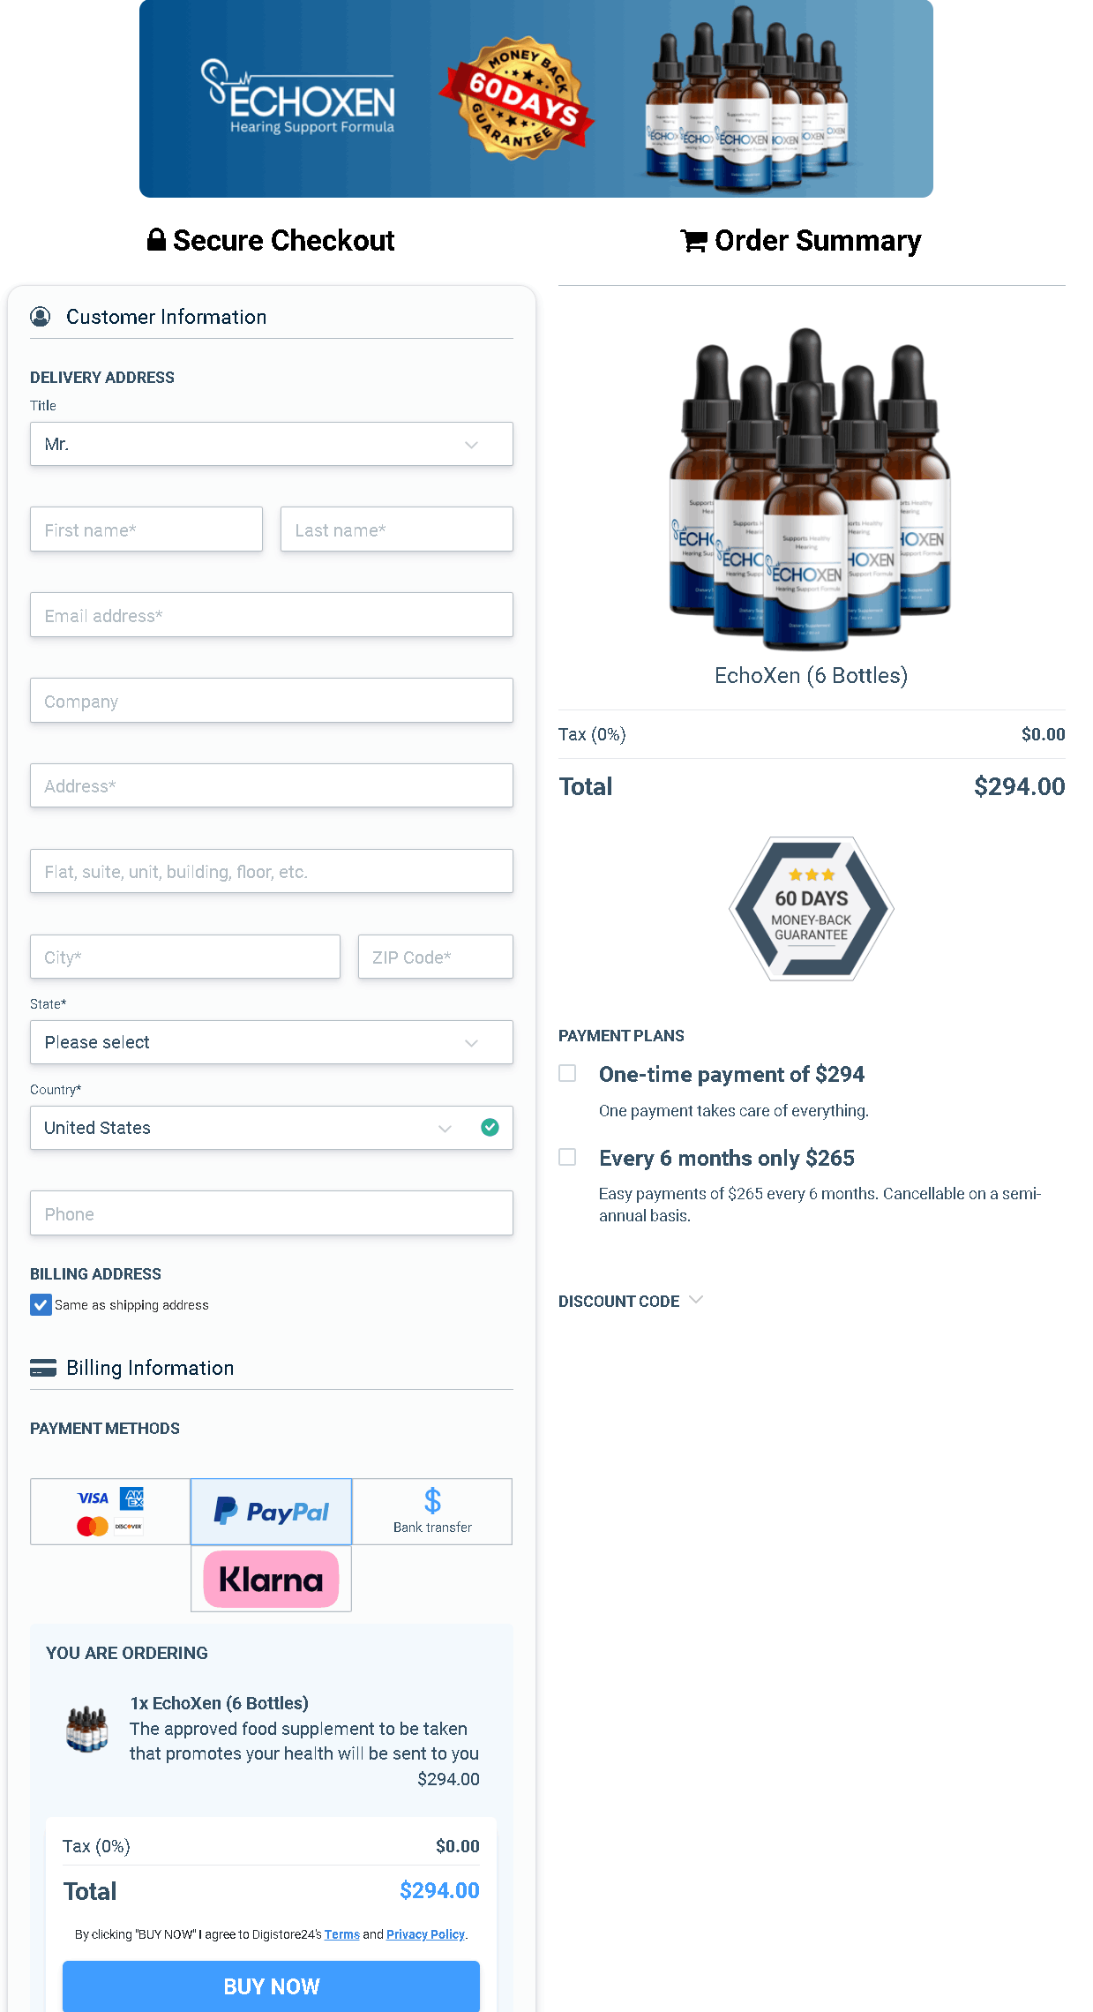1093x2012 pixels.
Task: Open the Digistore24 Terms link
Action: pyautogui.click(x=342, y=1934)
